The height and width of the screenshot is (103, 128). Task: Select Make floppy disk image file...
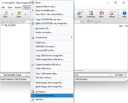52,83
